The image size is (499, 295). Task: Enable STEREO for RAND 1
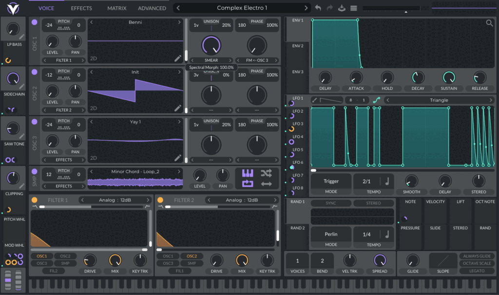374,203
